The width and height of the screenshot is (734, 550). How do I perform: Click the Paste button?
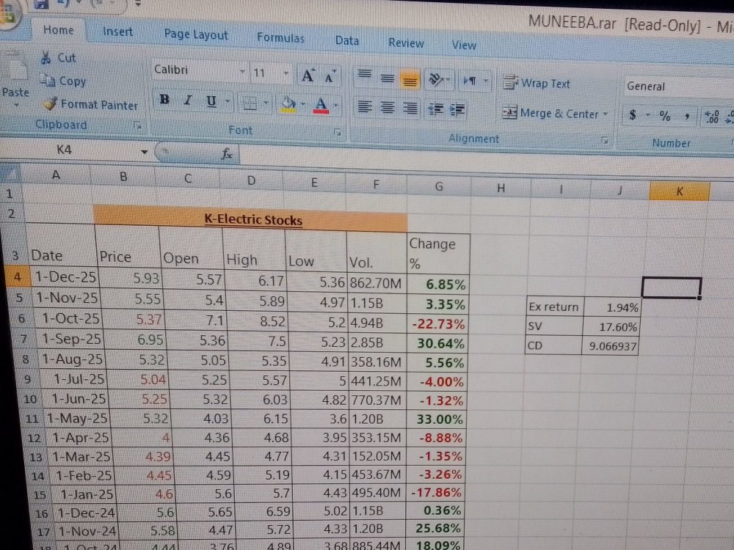point(15,75)
